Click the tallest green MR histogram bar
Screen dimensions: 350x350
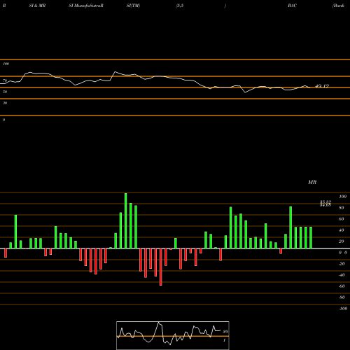pos(126,220)
